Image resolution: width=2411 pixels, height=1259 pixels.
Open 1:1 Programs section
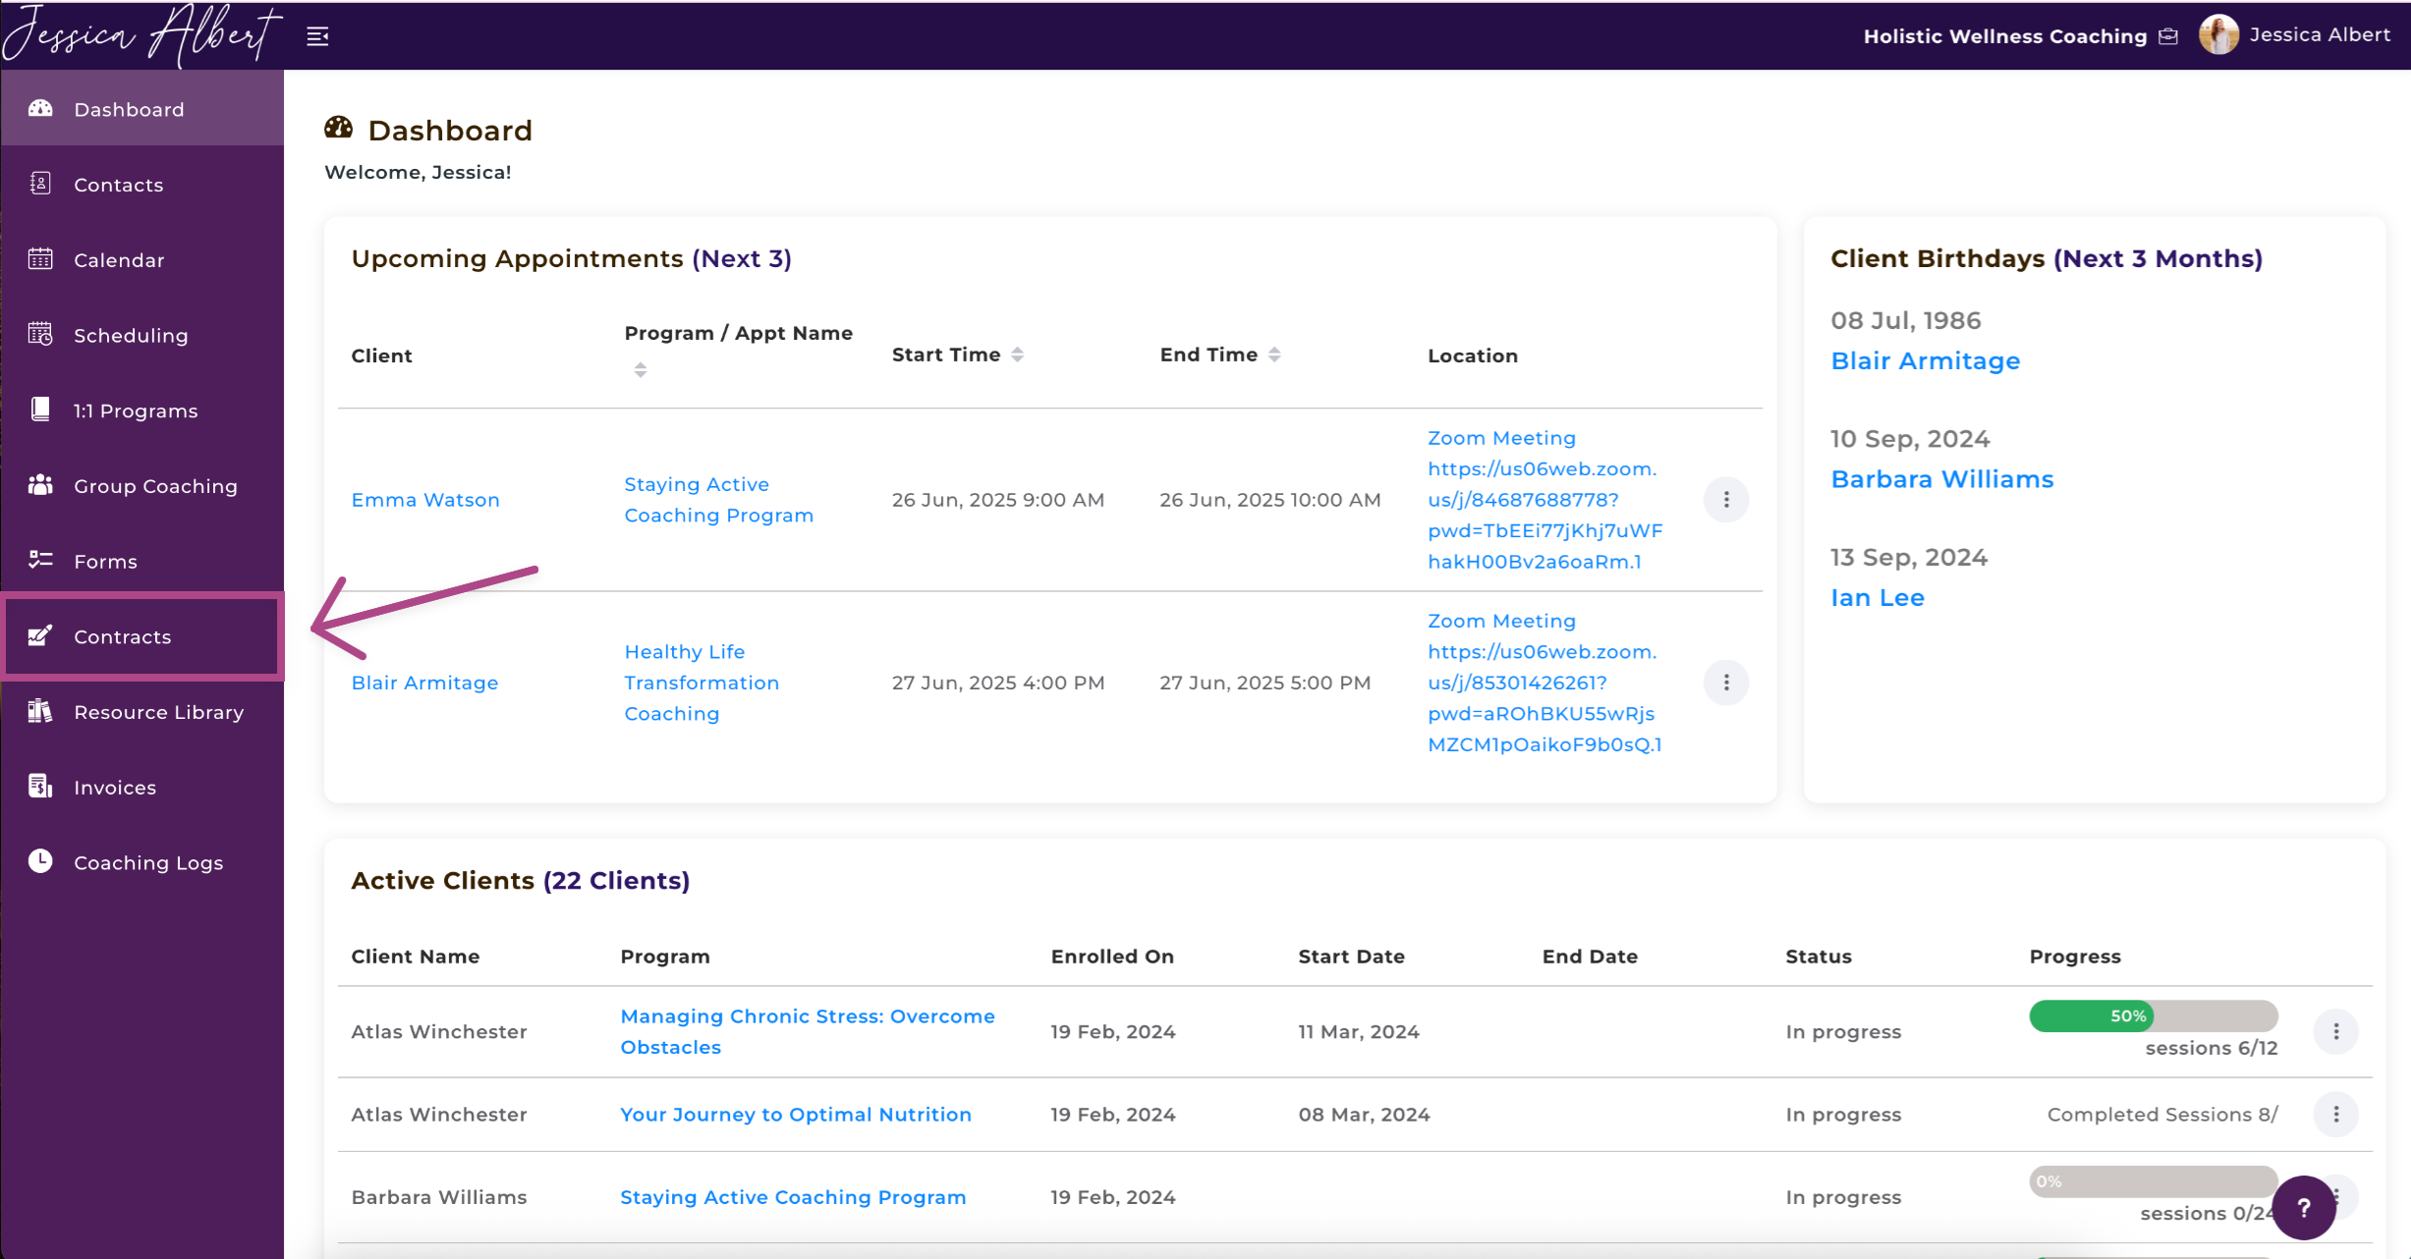click(142, 411)
